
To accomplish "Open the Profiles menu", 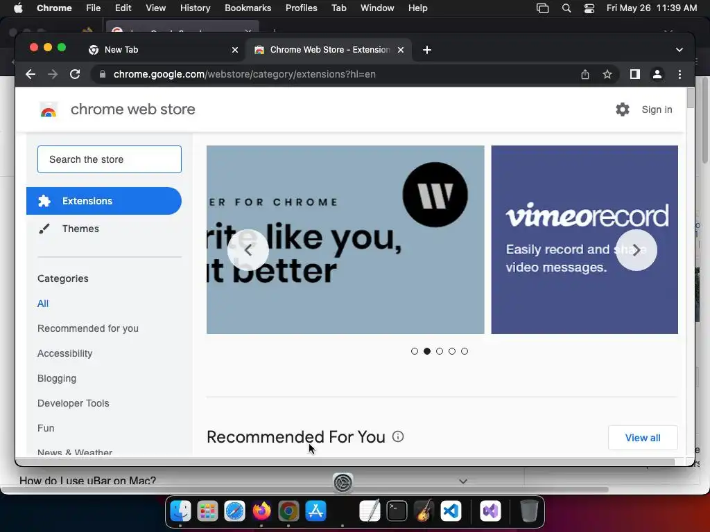I will pos(301,8).
